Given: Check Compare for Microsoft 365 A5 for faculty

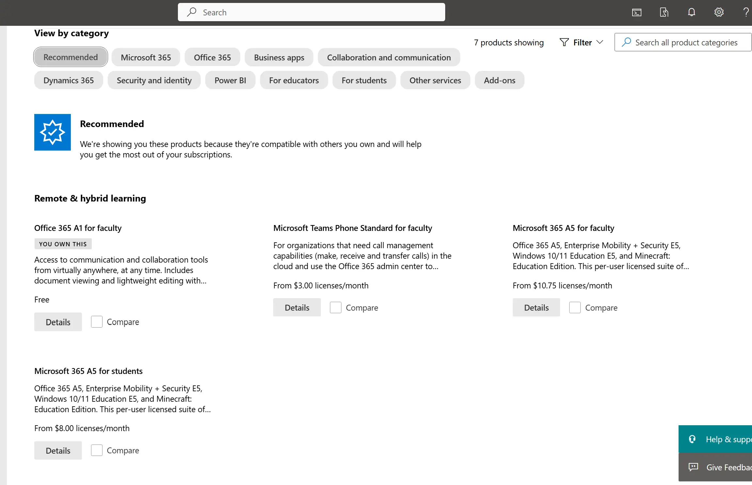Looking at the screenshot, I should (x=575, y=307).
